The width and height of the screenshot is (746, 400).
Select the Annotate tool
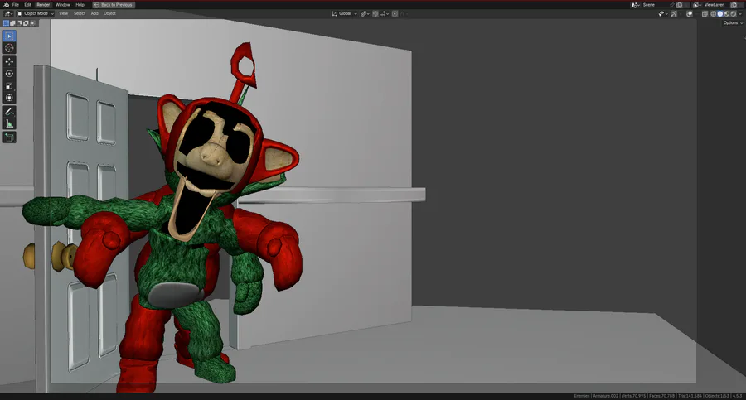(x=9, y=112)
